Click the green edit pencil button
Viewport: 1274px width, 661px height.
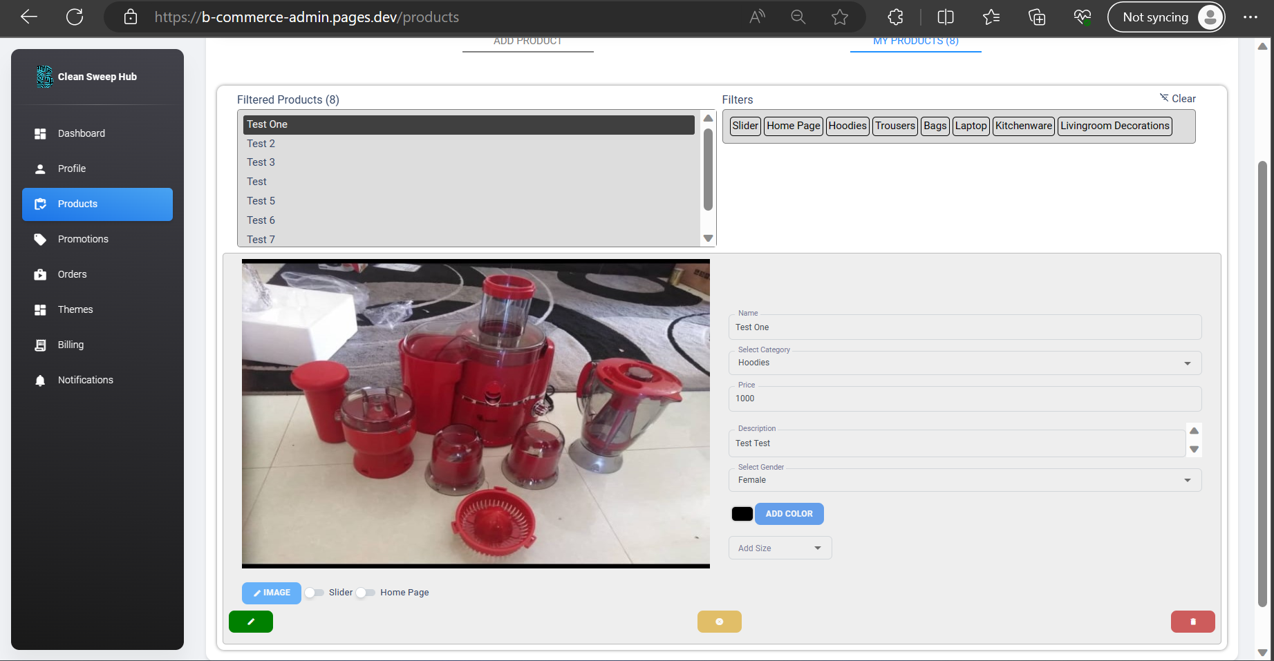(250, 621)
